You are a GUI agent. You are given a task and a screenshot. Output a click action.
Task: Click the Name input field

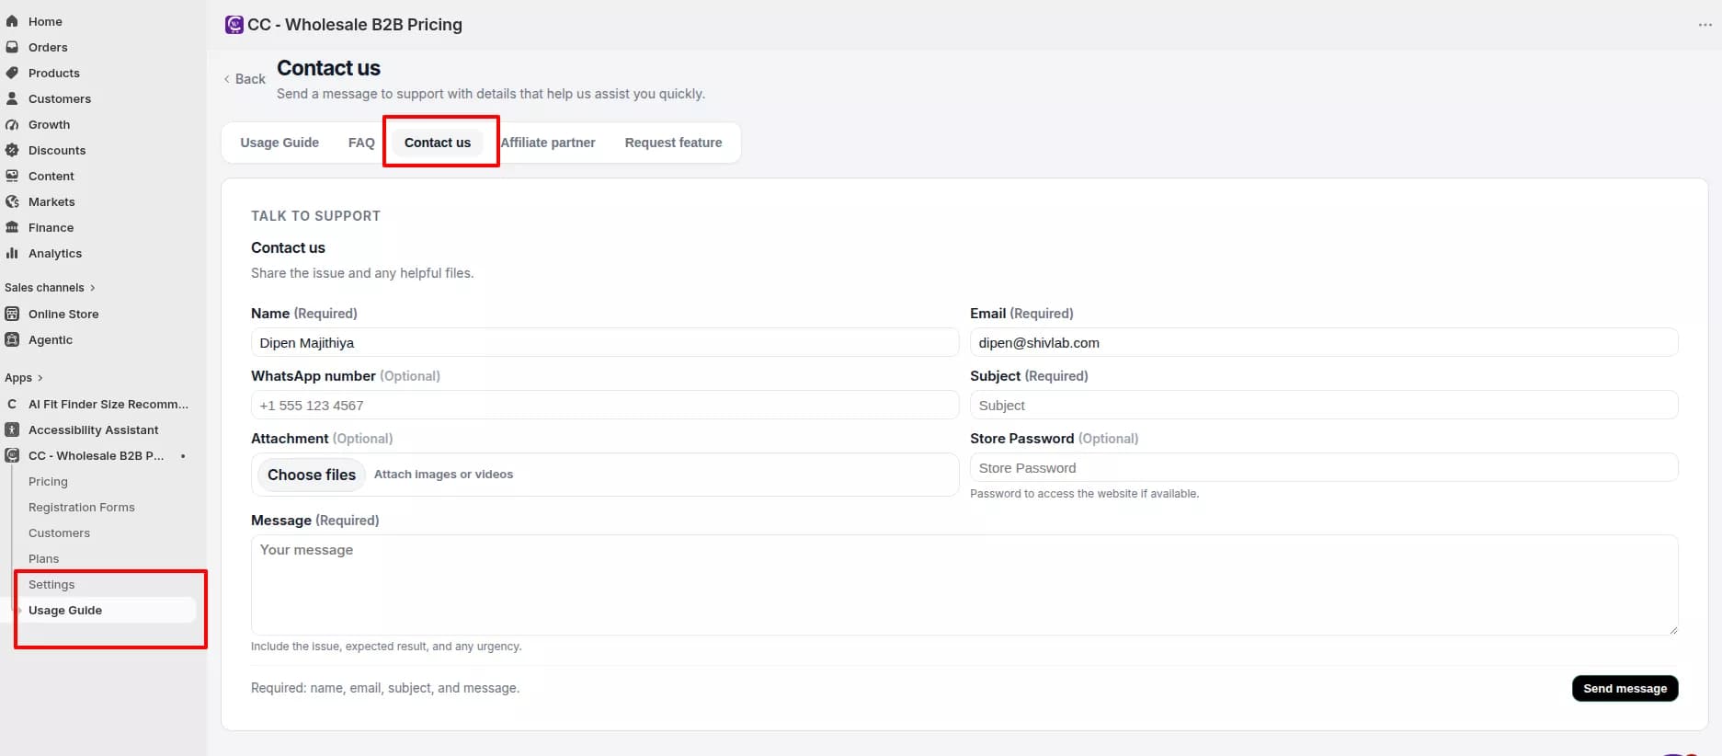[604, 342]
